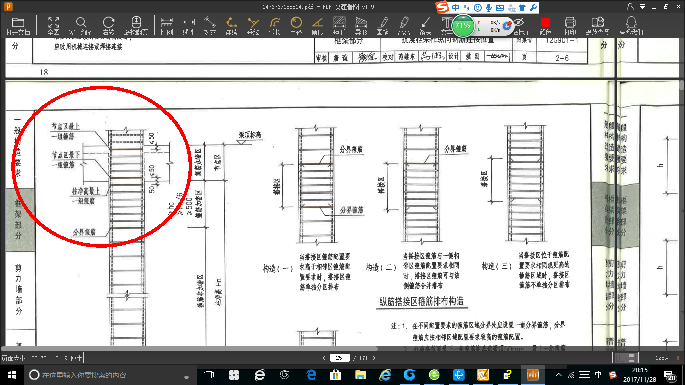Viewport: 685px width, 385px height.
Task: Toggle Sogou punctuation mode
Action: (x=466, y=8)
